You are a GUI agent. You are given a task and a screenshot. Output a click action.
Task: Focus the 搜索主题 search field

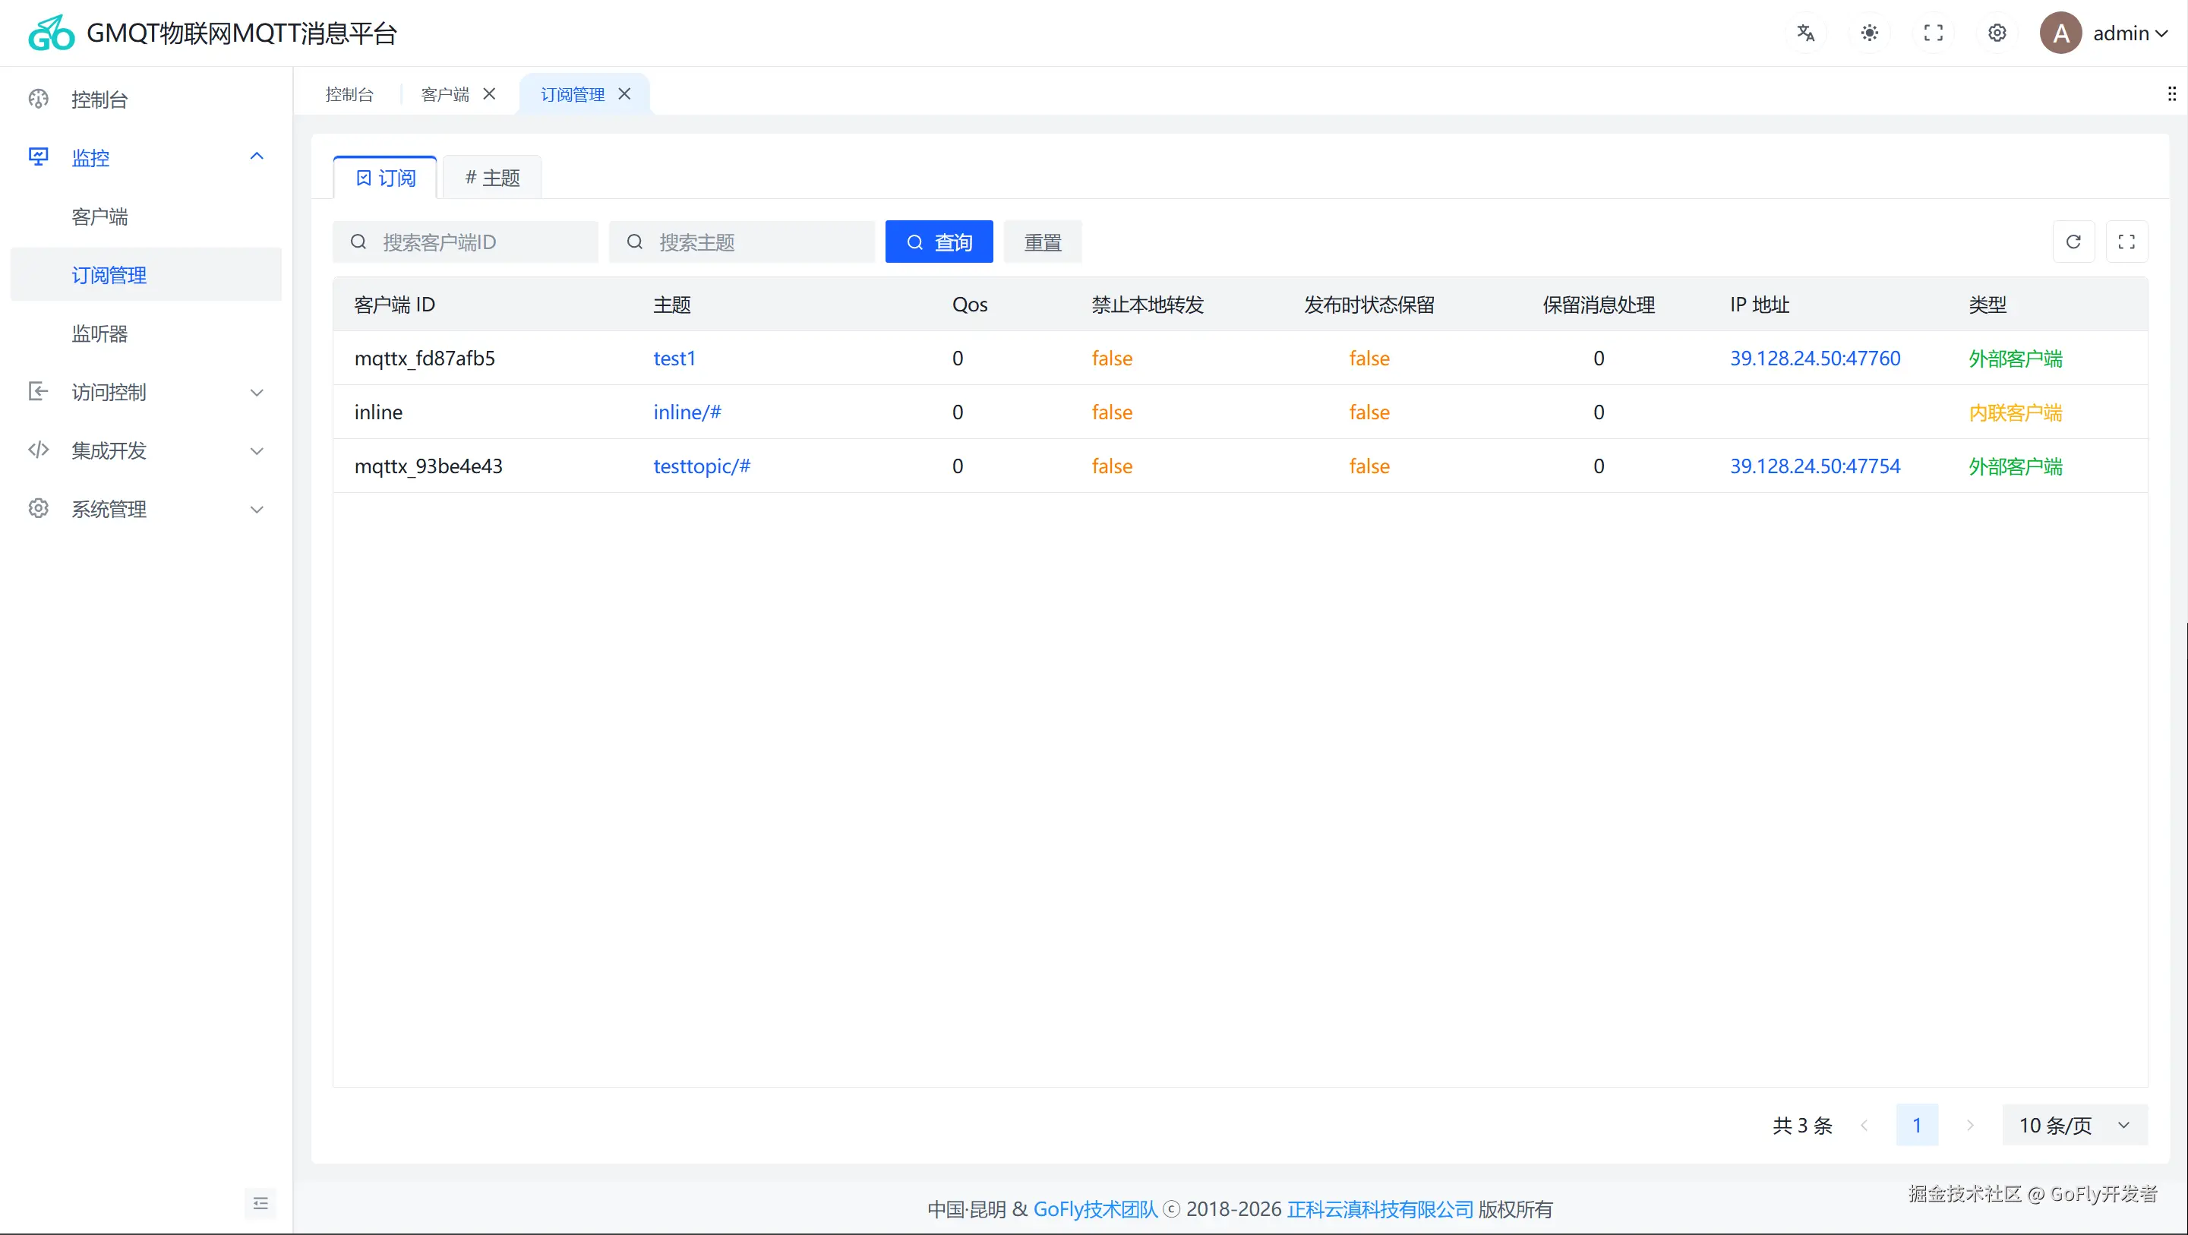741,242
